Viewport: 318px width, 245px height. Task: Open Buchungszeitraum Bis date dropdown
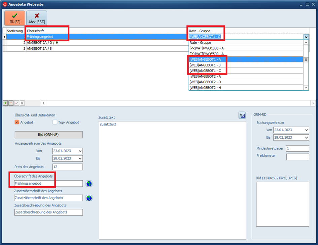pyautogui.click(x=306, y=137)
